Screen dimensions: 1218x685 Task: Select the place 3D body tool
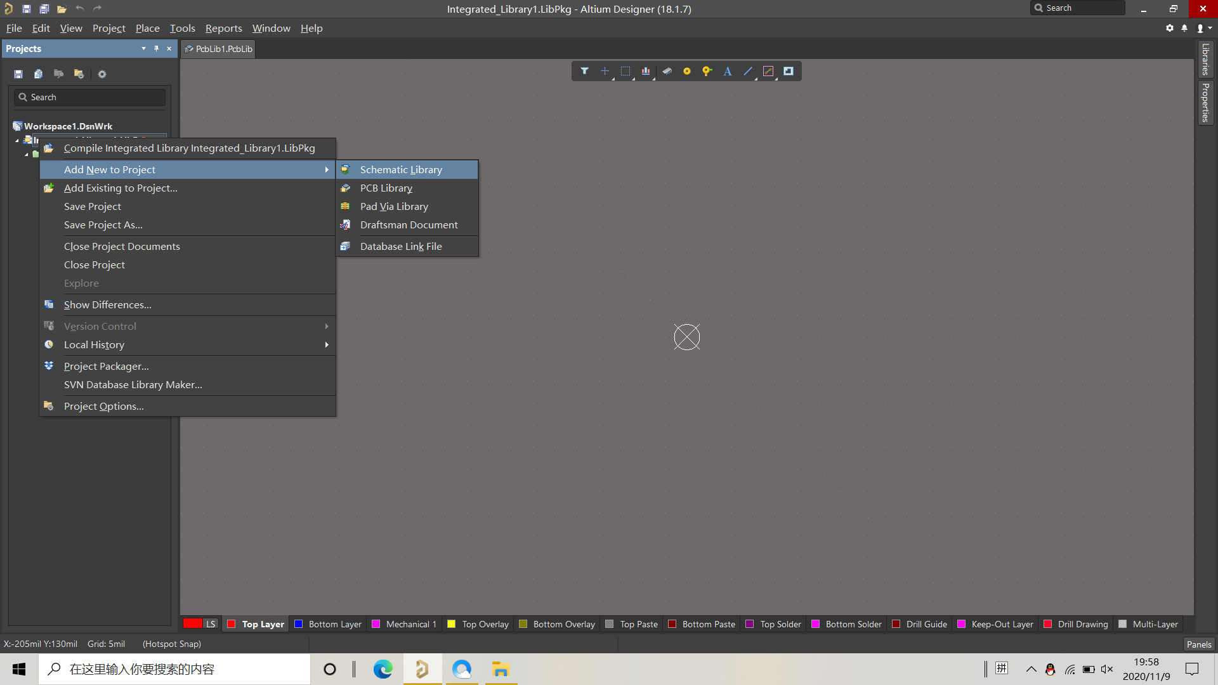[x=667, y=71]
